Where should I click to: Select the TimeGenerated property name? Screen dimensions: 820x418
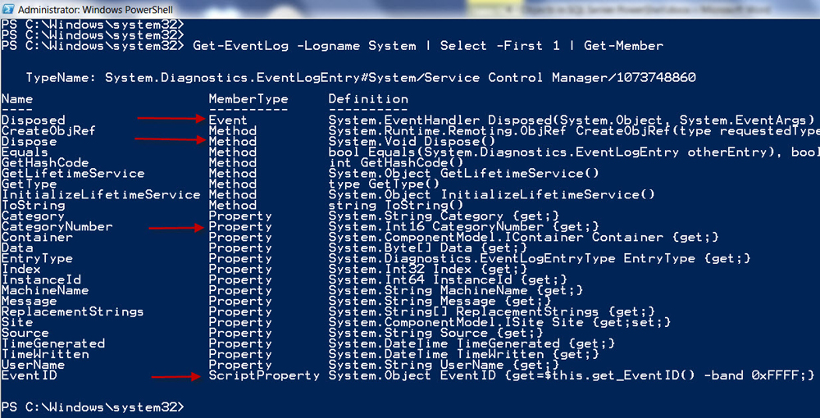tap(52, 343)
